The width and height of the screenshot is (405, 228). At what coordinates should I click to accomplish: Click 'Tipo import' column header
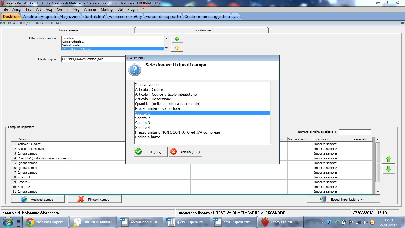point(333,139)
